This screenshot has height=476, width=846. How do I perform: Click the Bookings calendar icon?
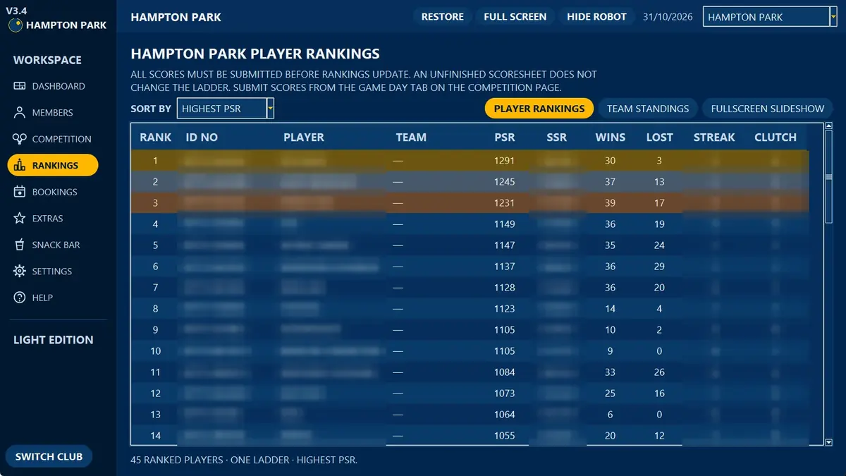20,192
